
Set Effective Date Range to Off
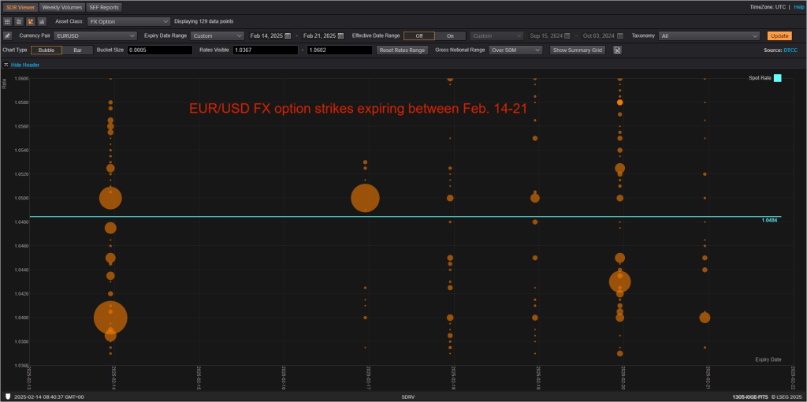[x=418, y=35]
